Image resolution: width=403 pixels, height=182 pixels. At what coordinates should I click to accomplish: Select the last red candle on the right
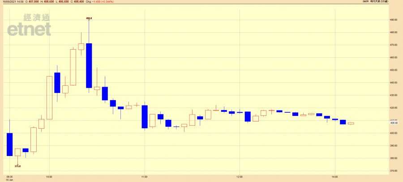point(351,123)
